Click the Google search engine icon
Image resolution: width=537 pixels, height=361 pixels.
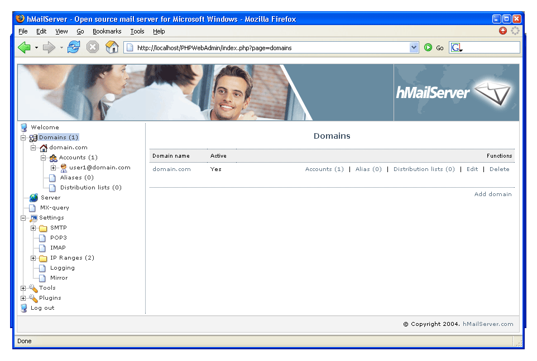pos(456,47)
